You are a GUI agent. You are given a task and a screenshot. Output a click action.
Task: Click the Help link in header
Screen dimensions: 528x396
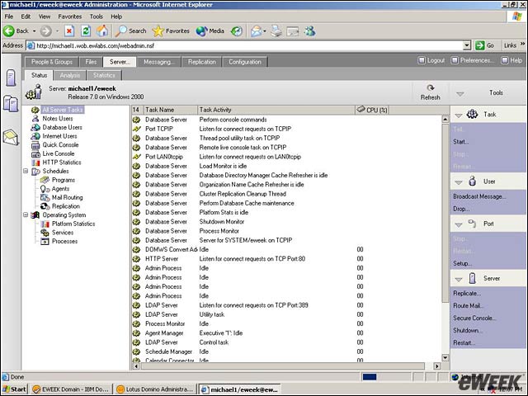(511, 60)
